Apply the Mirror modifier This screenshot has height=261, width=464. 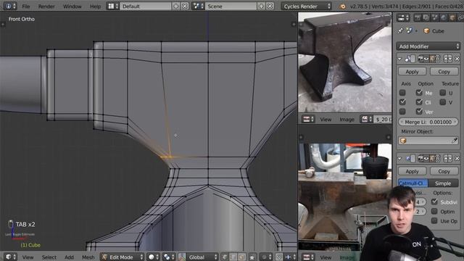tap(412, 72)
